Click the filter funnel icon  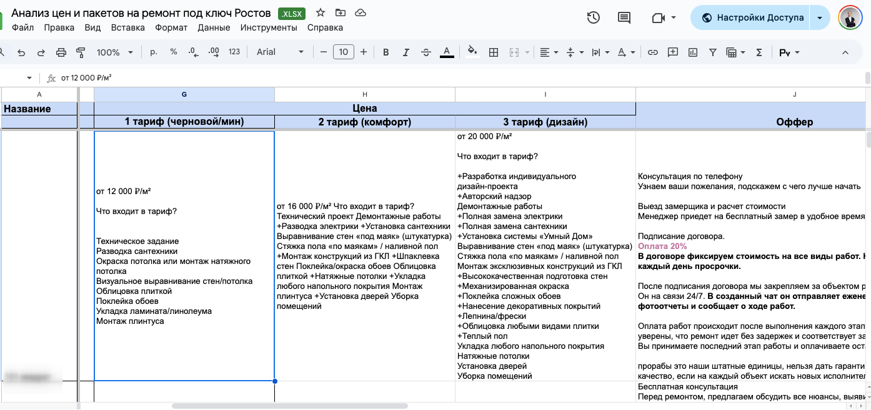(x=712, y=52)
